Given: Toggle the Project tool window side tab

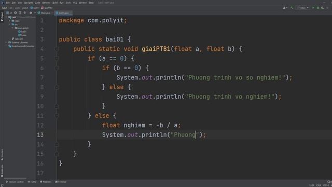Looking at the screenshot, I should (x=2, y=17).
